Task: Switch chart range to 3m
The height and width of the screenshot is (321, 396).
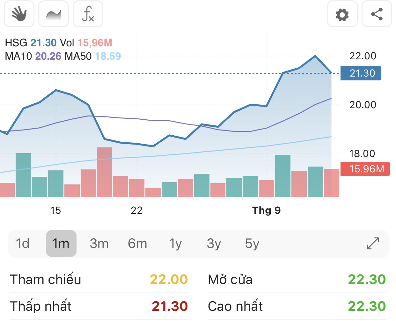Action: click(x=99, y=243)
